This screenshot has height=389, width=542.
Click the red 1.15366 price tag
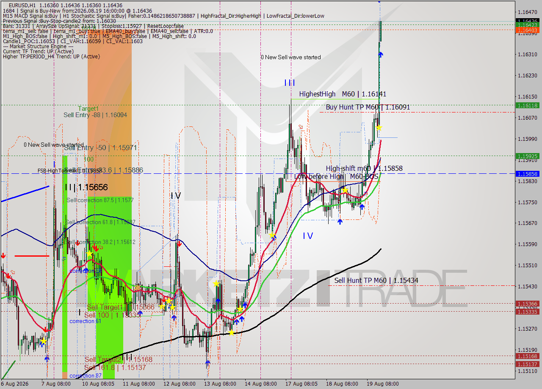527,304
